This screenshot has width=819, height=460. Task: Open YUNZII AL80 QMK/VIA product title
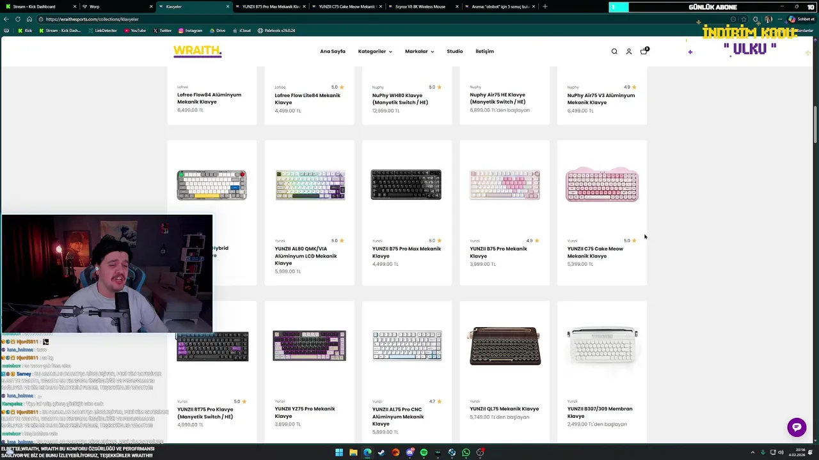(306, 256)
